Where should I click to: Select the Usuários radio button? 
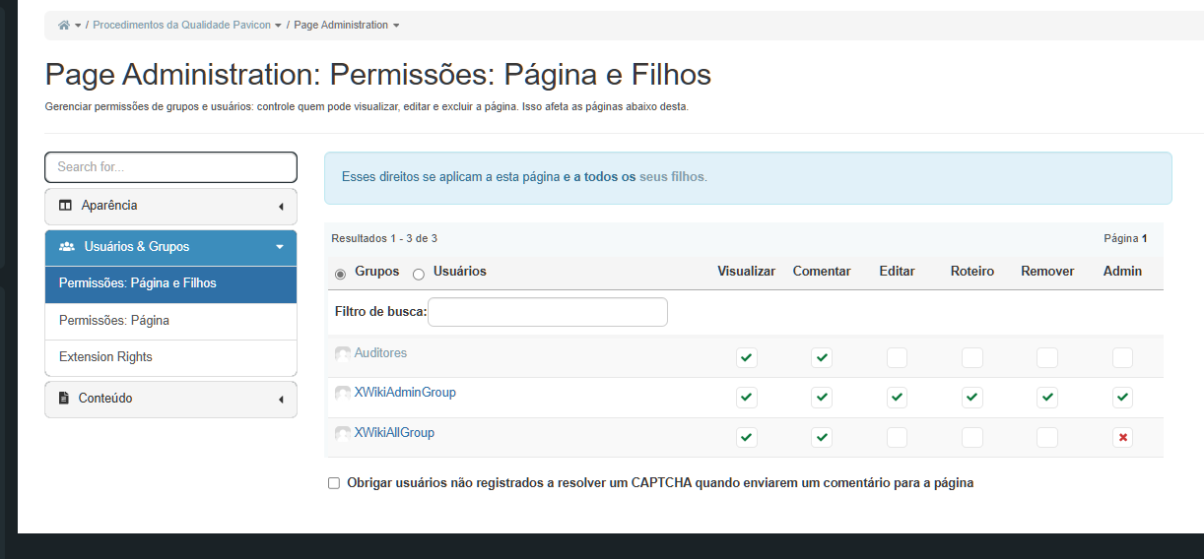(x=419, y=274)
